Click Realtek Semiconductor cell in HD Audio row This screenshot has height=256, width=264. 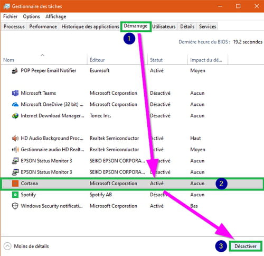(115, 138)
